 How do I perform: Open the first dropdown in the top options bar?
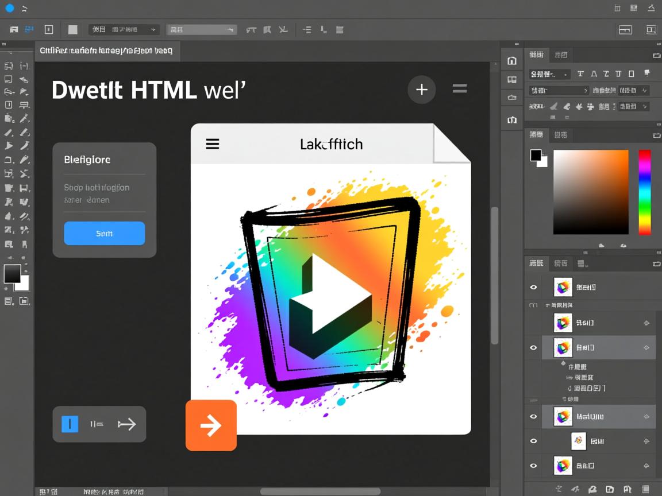click(x=124, y=29)
